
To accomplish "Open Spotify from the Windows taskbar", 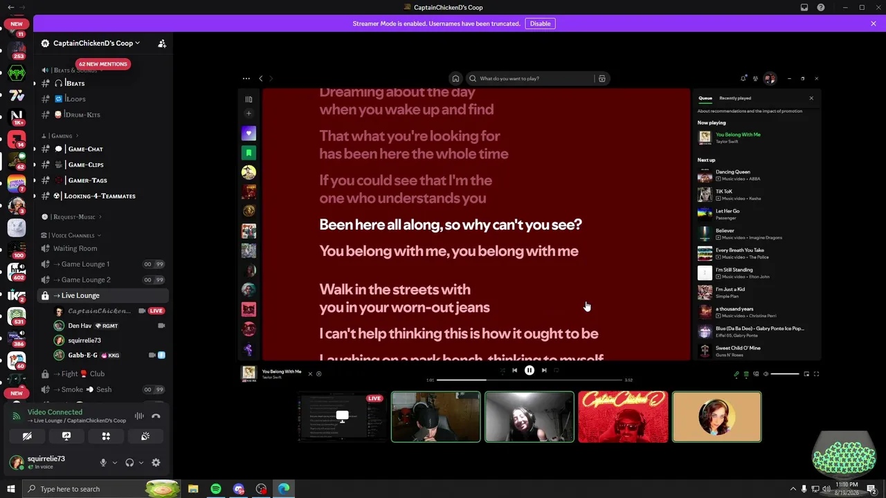I will (x=216, y=489).
